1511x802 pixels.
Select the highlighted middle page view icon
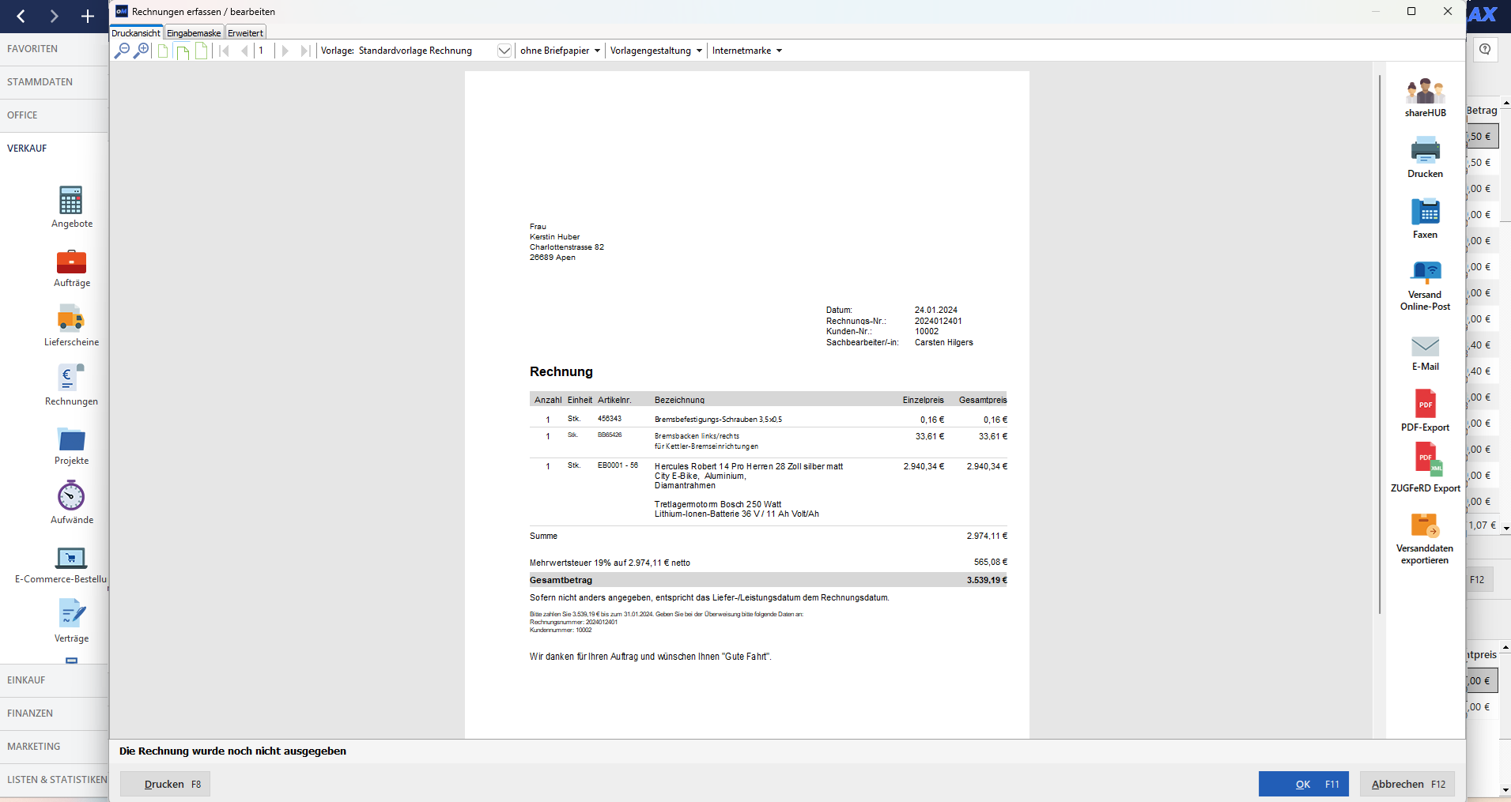pos(183,51)
